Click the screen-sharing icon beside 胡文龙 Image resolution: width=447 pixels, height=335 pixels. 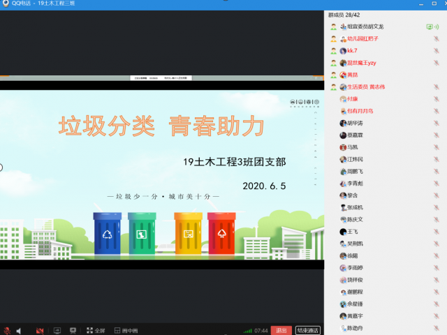(430, 27)
